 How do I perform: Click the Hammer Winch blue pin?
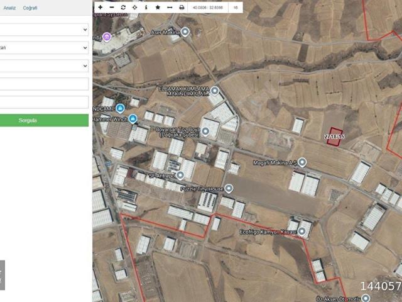point(133,119)
